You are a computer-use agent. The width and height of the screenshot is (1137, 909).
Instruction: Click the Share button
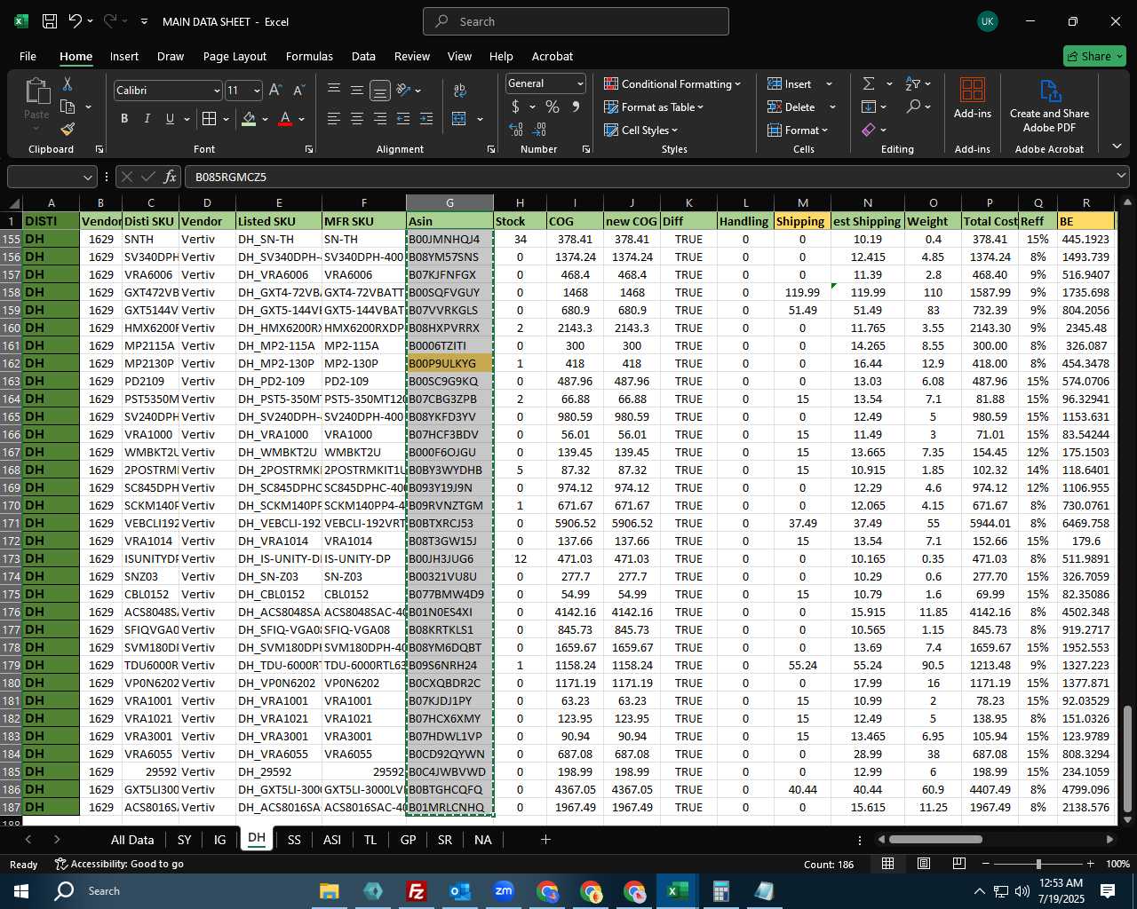pos(1094,56)
